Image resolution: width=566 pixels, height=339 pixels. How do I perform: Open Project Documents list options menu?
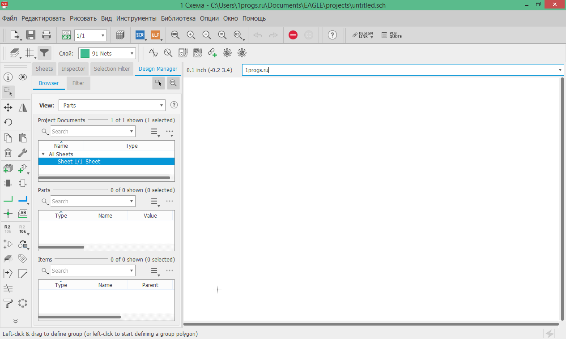tap(155, 132)
